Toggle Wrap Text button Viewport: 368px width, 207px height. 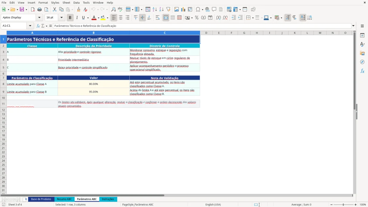pos(158,18)
